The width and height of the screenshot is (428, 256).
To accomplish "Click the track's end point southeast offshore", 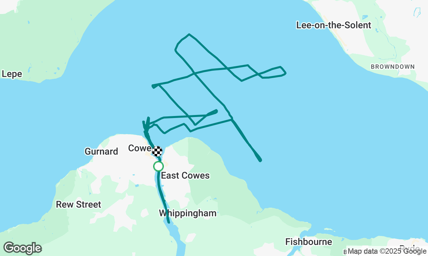I will (x=260, y=161).
